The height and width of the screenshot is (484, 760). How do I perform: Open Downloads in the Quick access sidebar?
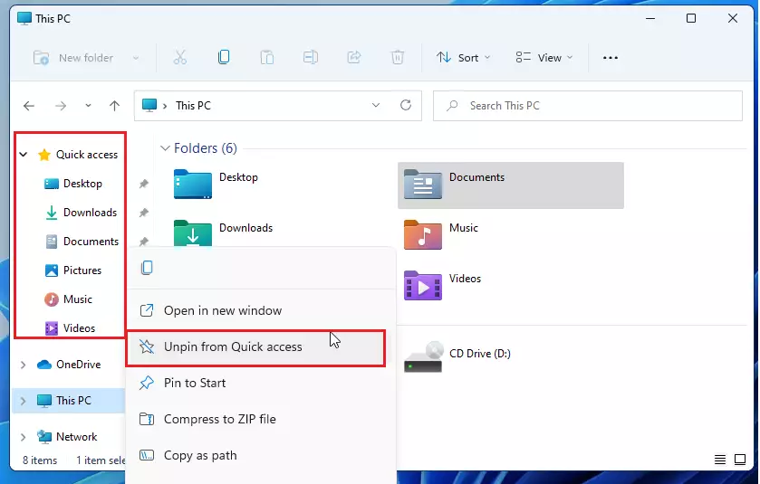click(x=81, y=213)
